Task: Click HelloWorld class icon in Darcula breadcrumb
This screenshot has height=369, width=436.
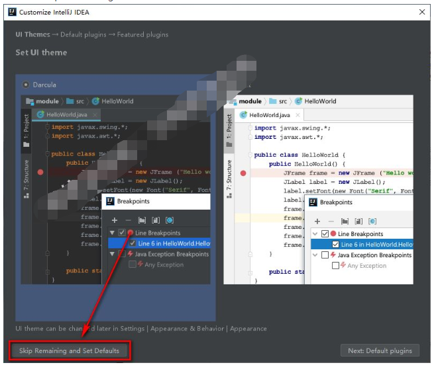Action: (95, 101)
